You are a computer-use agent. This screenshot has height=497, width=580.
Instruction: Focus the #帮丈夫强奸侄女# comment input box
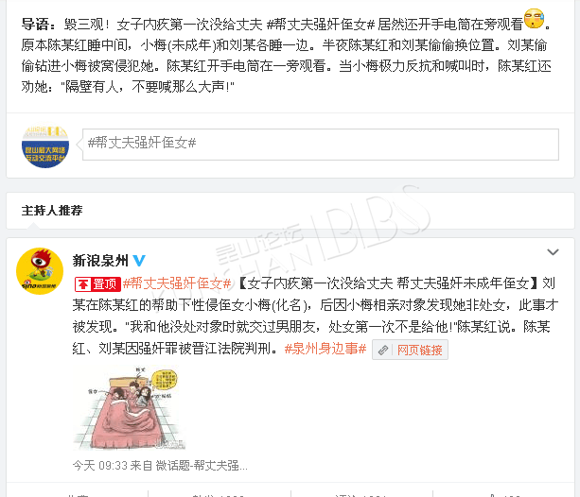point(321,145)
